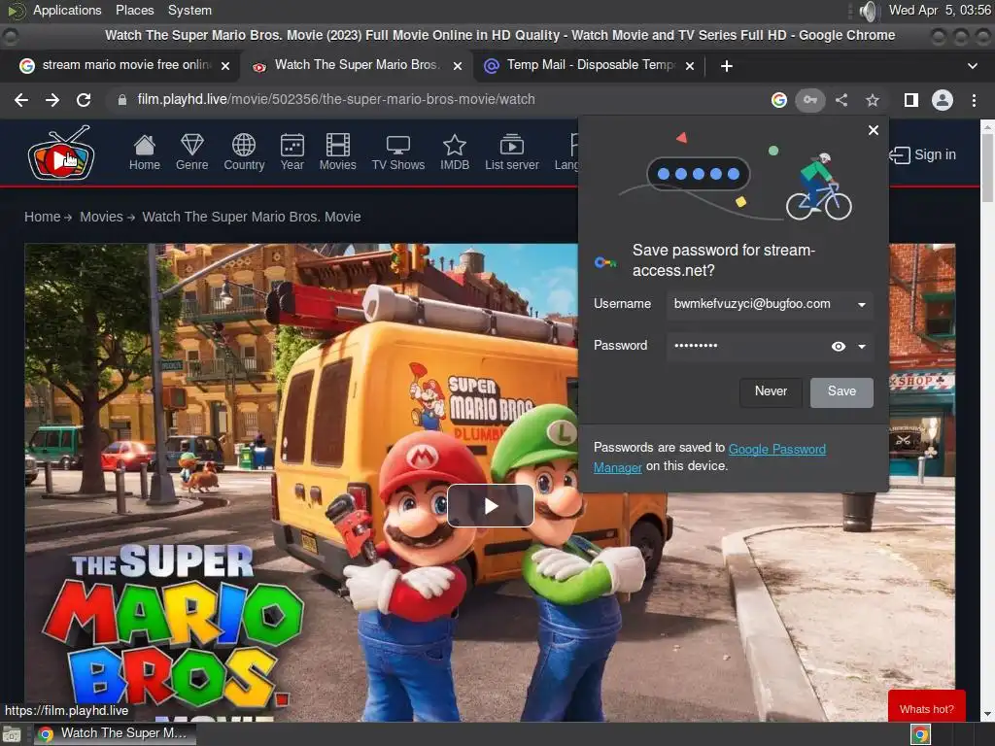The width and height of the screenshot is (995, 746).
Task: Close the Temp Mail tab
Action: tap(690, 66)
